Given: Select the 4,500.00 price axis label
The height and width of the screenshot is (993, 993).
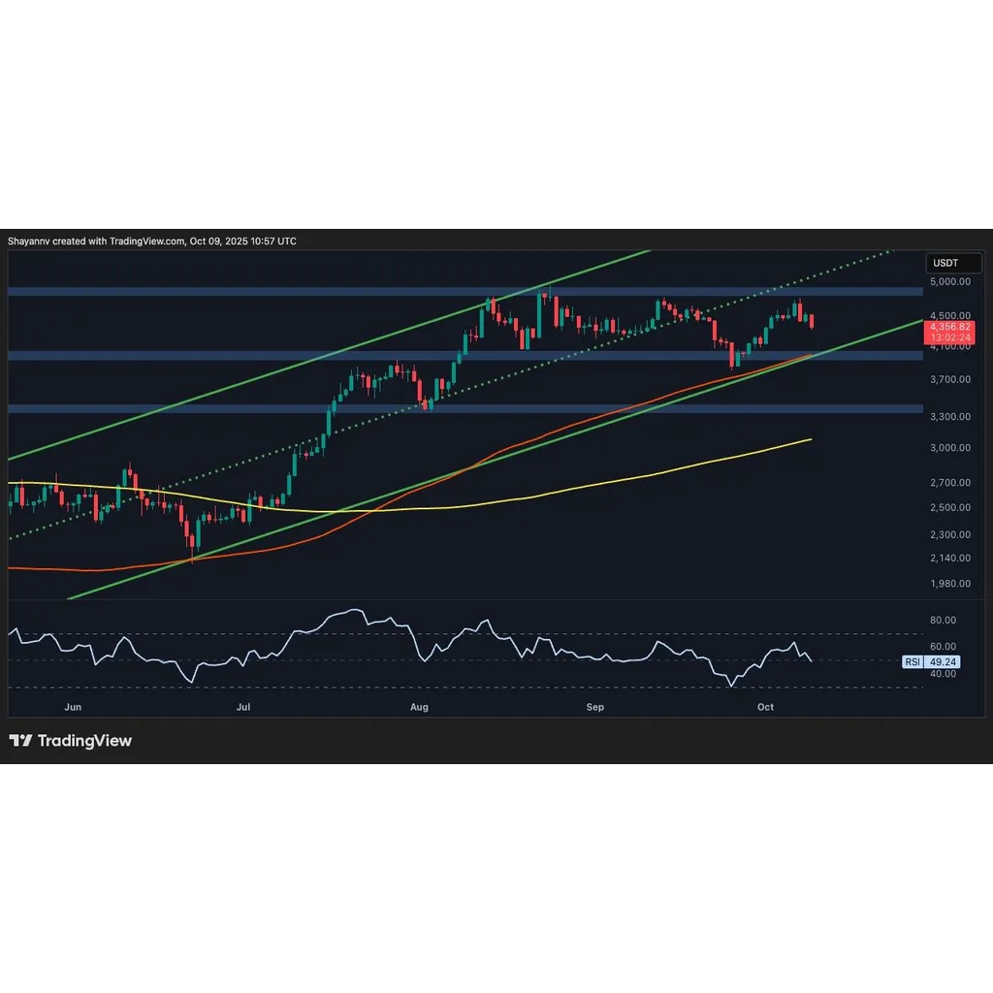Looking at the screenshot, I should 950,315.
